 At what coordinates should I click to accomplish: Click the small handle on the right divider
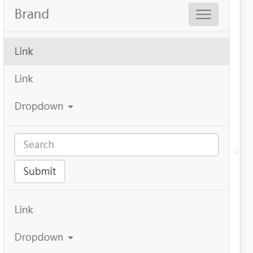(x=237, y=152)
